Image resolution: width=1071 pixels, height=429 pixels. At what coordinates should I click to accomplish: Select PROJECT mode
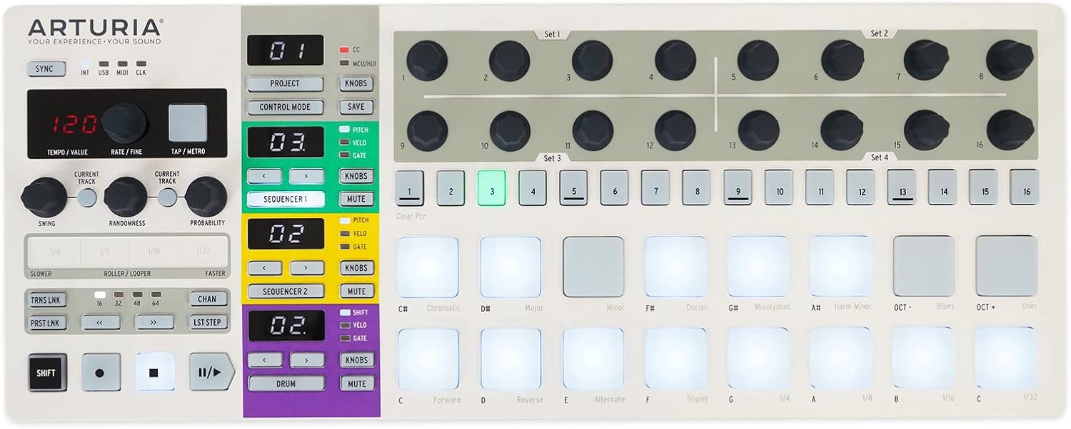pyautogui.click(x=286, y=83)
